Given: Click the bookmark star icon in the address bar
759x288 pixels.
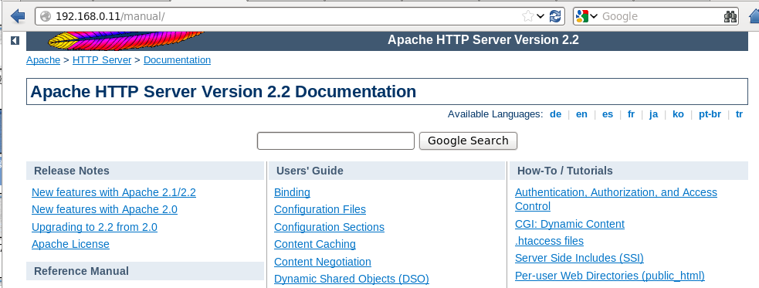Looking at the screenshot, I should click(x=527, y=16).
